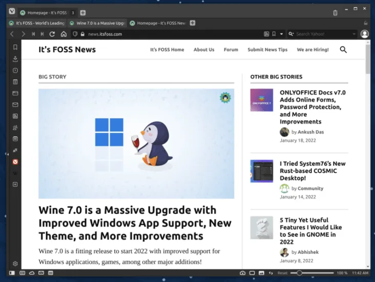Open the Bookmarks panel in sidebar

tap(15, 47)
